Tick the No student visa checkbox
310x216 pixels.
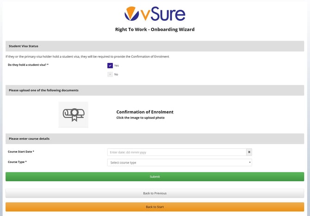point(110,74)
